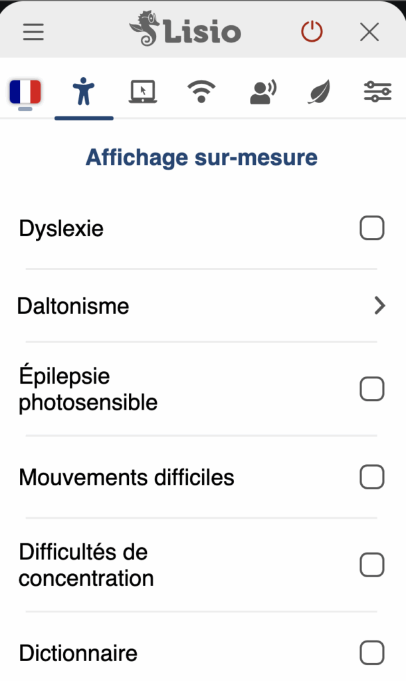Enable the Dyslexie option
Viewport: 406px width, 681px height.
click(371, 228)
